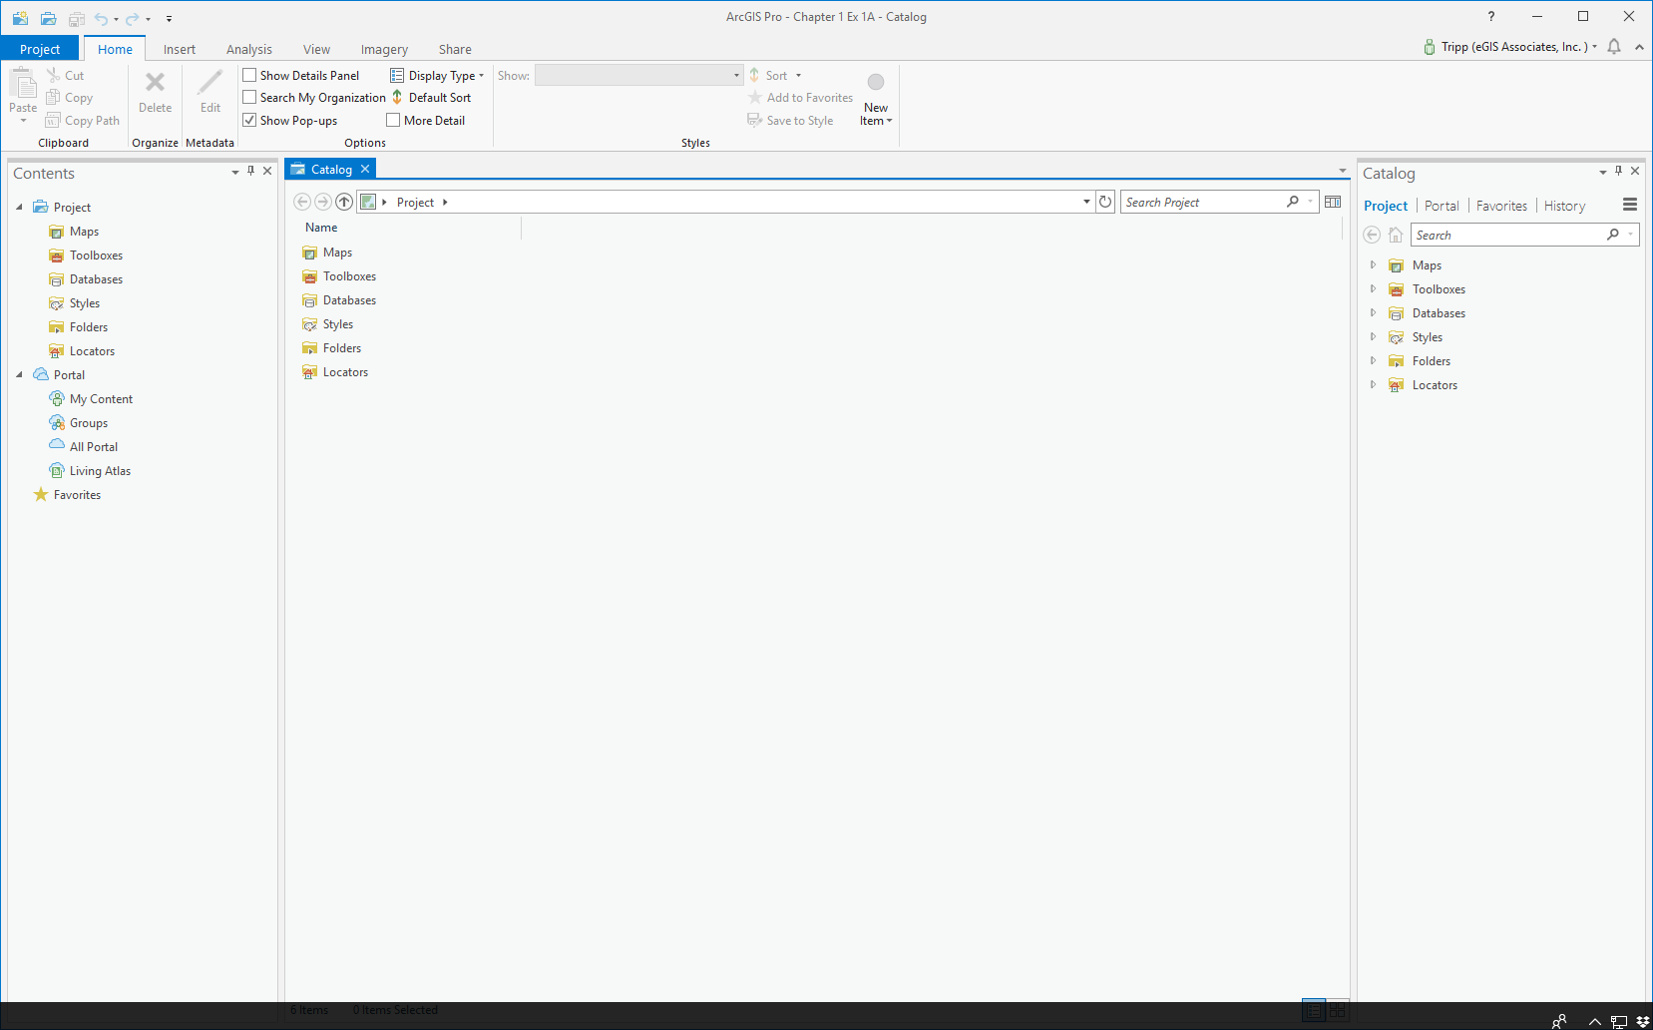
Task: Show hidden system tray icons chevron
Action: pos(1595,1021)
